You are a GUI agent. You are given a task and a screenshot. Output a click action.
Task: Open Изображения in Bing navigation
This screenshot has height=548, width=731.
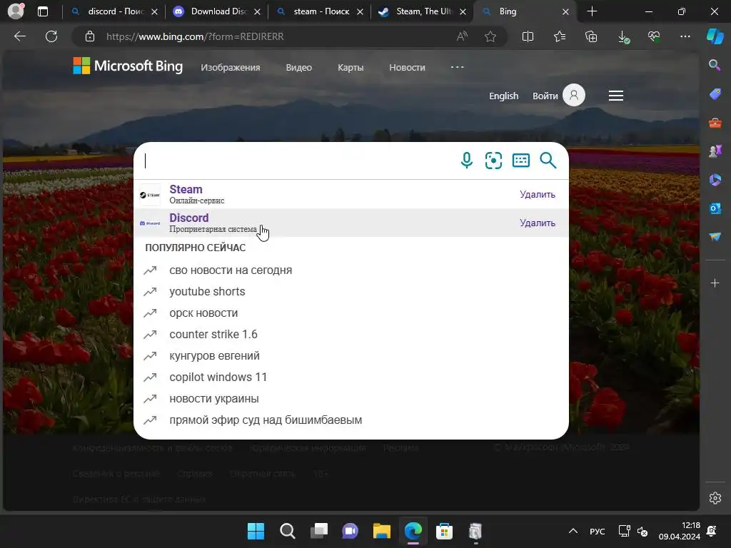click(x=231, y=68)
